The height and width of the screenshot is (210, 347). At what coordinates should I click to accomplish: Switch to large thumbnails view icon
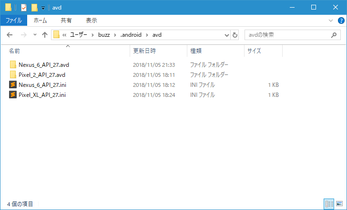click(x=339, y=204)
